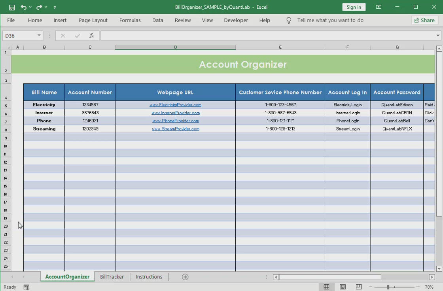
Task: Click the Sign in button
Action: tap(354, 7)
